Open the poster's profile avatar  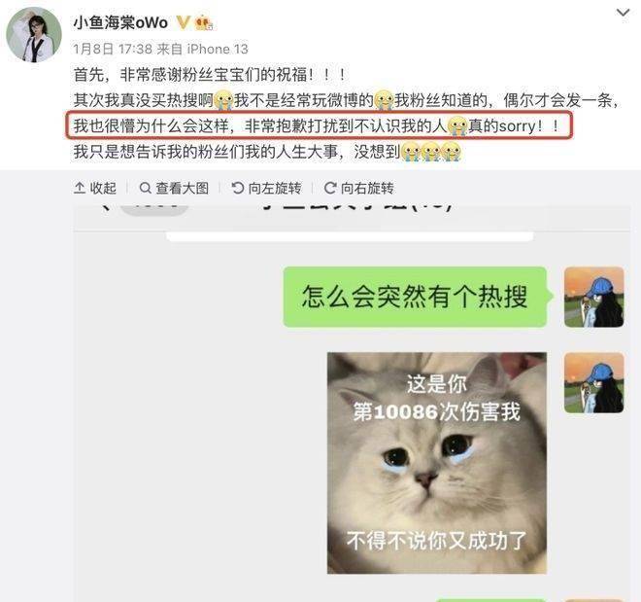(34, 35)
